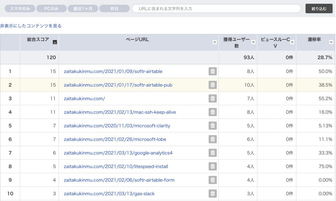
Task: Select total score value 120
Action: tap(51, 57)
